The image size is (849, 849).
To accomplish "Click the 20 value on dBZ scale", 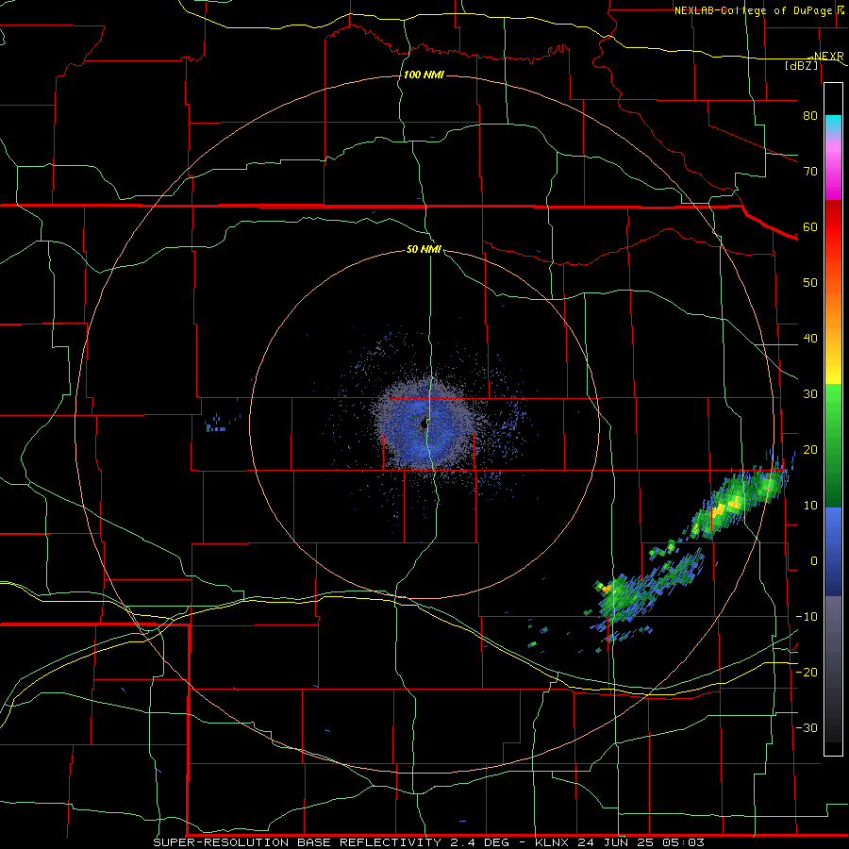I will point(810,449).
